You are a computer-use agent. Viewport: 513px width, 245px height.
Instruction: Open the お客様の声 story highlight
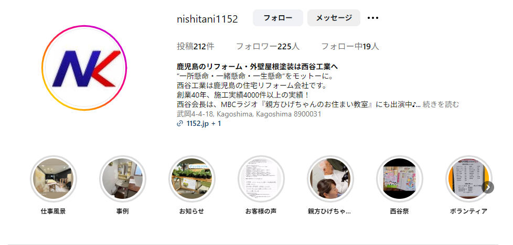[261, 178]
